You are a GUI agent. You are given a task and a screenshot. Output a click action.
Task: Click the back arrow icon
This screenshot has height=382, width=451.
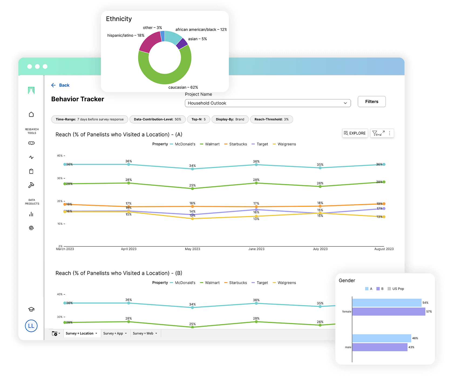pyautogui.click(x=53, y=85)
